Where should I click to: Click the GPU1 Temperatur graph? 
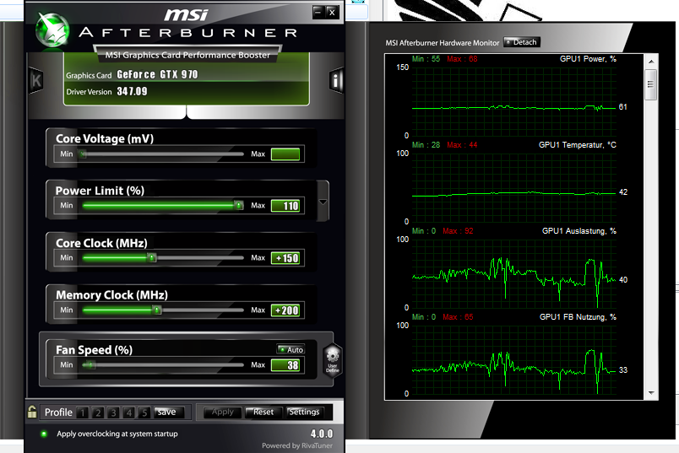pyautogui.click(x=514, y=187)
